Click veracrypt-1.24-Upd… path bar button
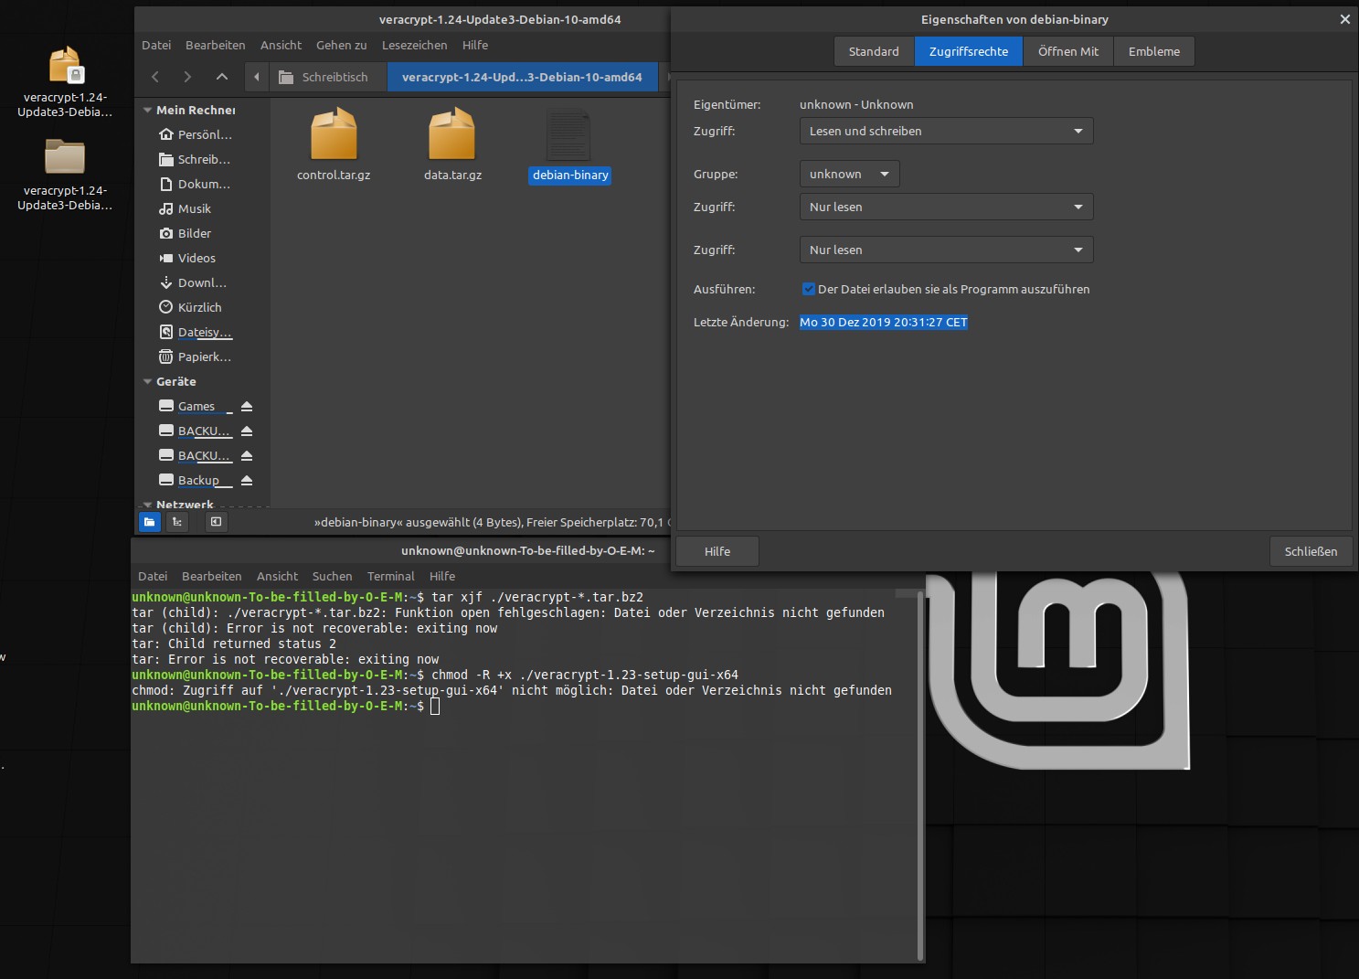 pyautogui.click(x=522, y=77)
